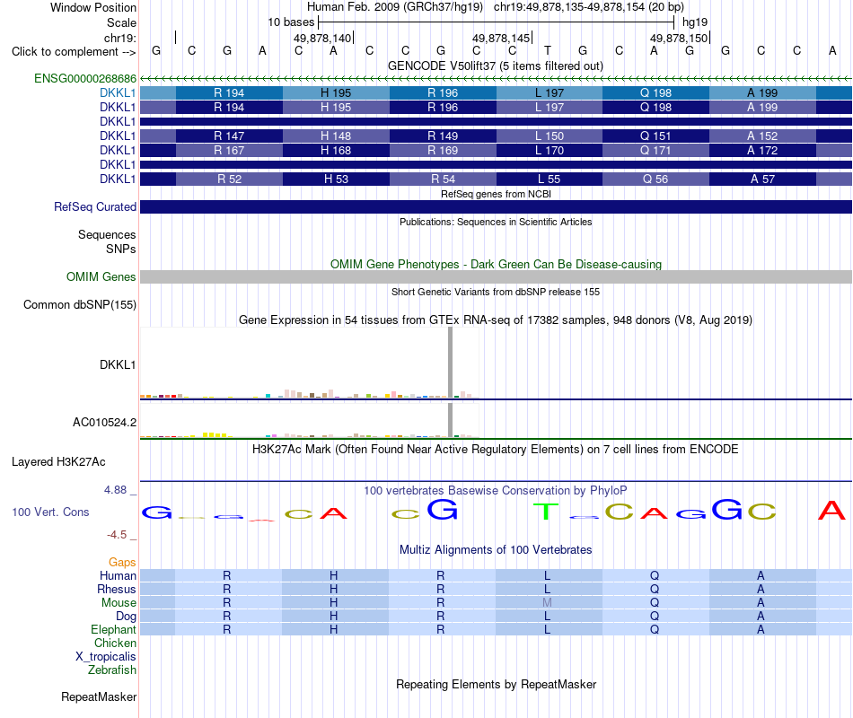Screen dimensions: 853x718
Task: Click the Dog species alignment label
Action: (x=126, y=617)
